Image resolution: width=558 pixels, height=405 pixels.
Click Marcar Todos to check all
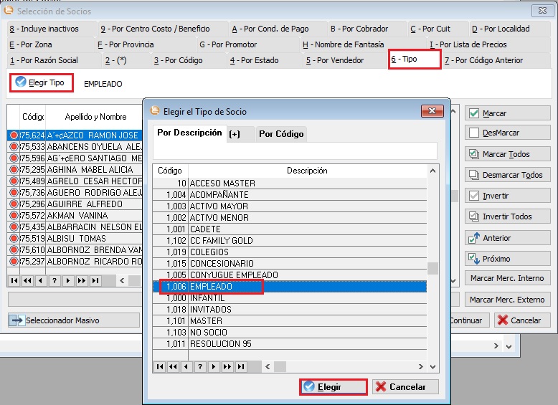507,154
